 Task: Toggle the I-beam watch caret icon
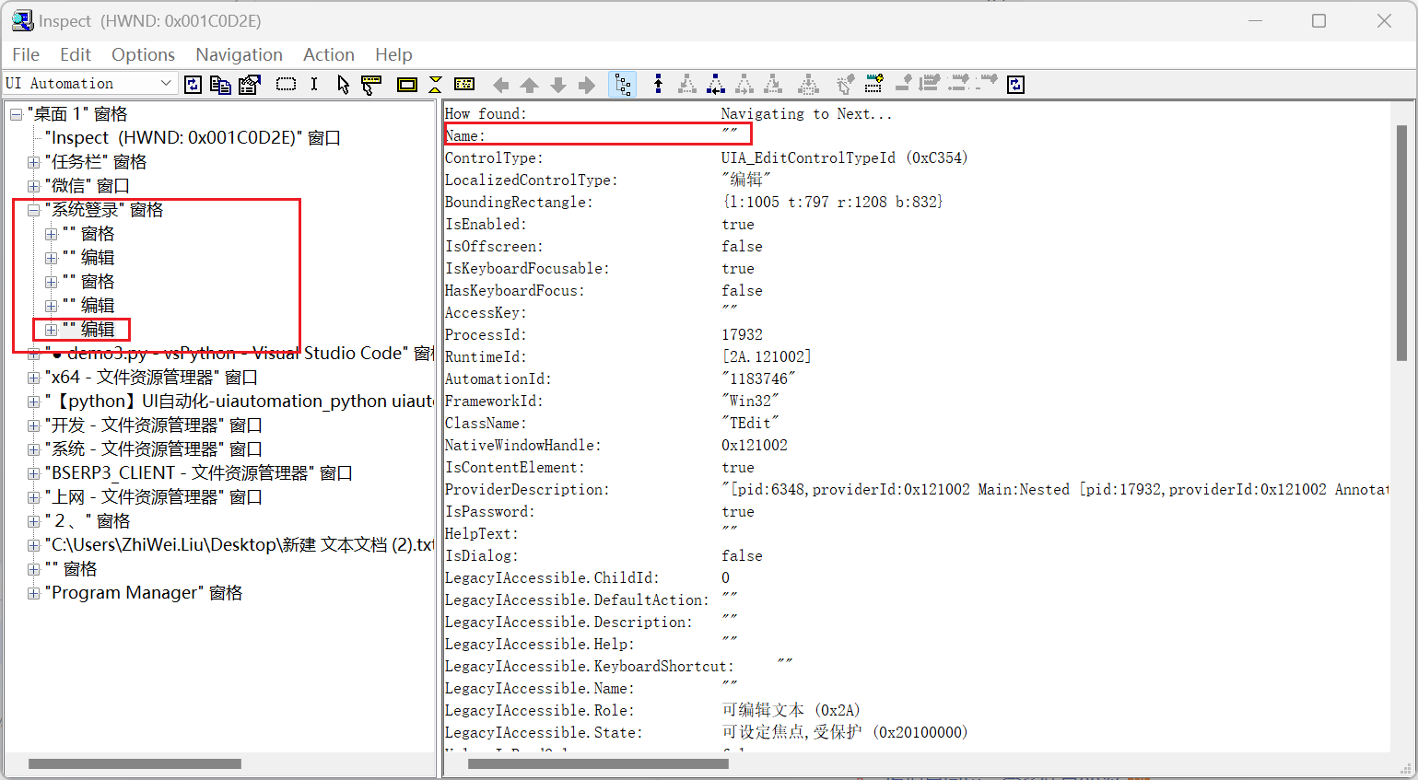coord(314,84)
